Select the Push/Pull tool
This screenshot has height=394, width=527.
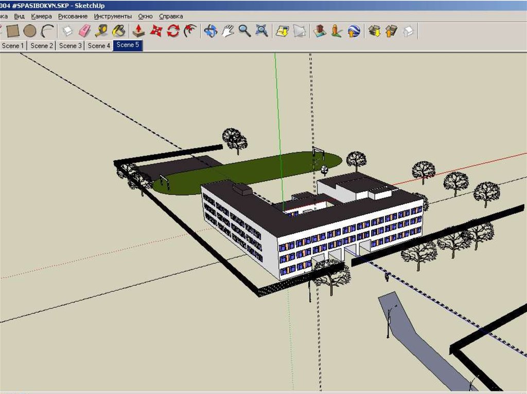tap(138, 31)
